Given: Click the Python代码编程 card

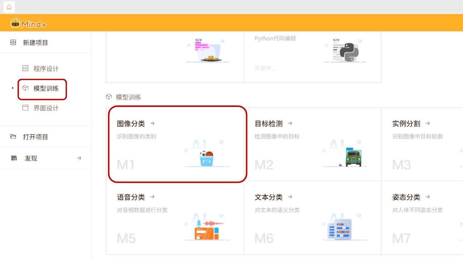Looking at the screenshot, I should click(313, 54).
